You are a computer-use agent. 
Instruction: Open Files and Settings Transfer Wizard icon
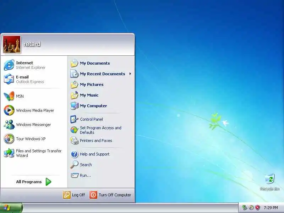pyautogui.click(x=9, y=153)
